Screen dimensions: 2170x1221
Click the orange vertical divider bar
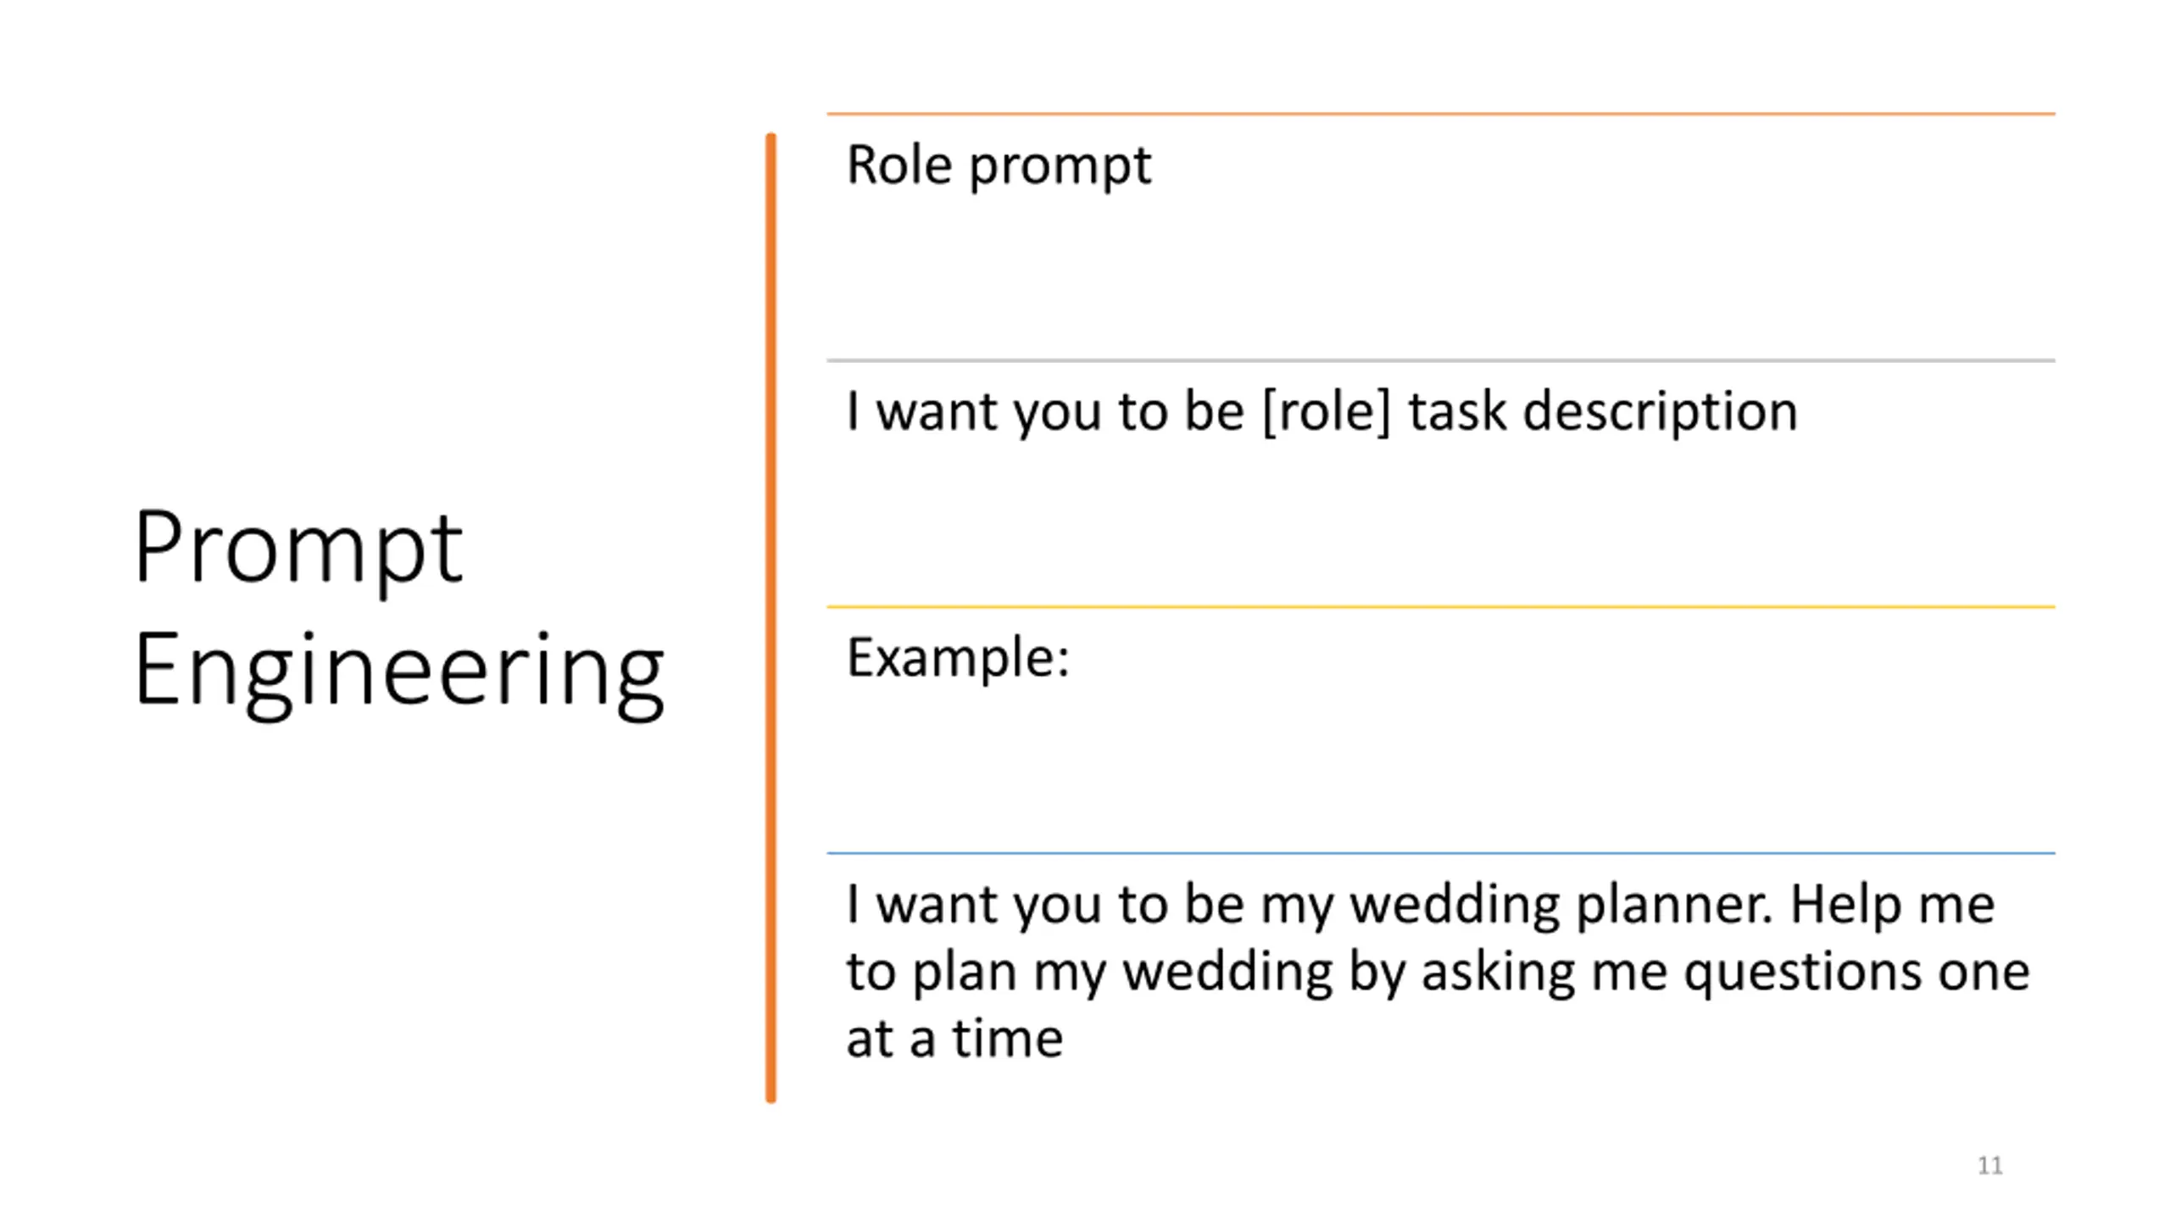771,617
